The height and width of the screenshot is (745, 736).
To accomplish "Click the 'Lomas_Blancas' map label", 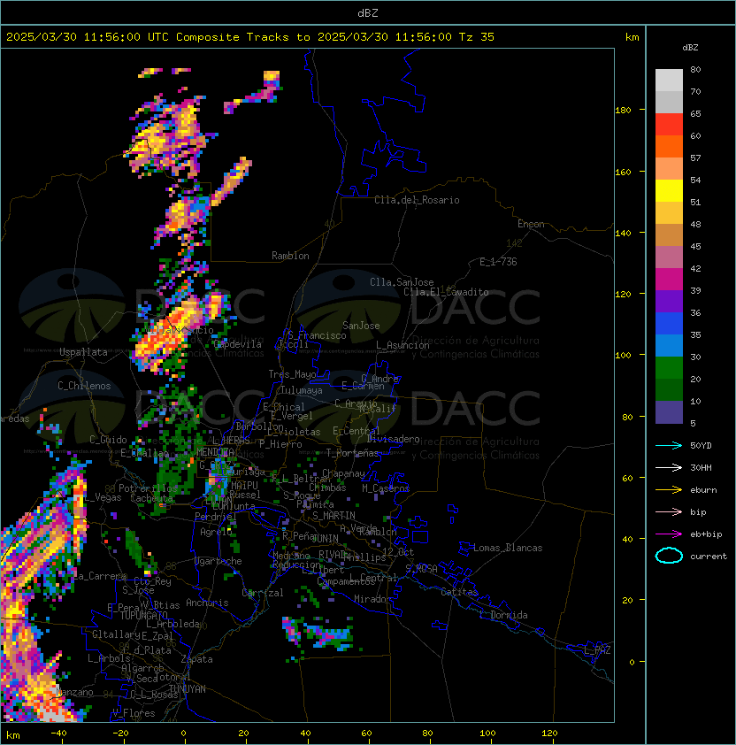I will (508, 548).
